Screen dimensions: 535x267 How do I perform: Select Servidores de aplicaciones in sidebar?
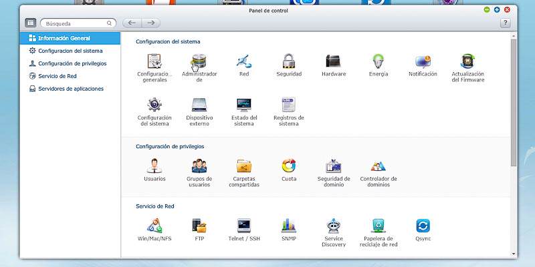point(70,89)
